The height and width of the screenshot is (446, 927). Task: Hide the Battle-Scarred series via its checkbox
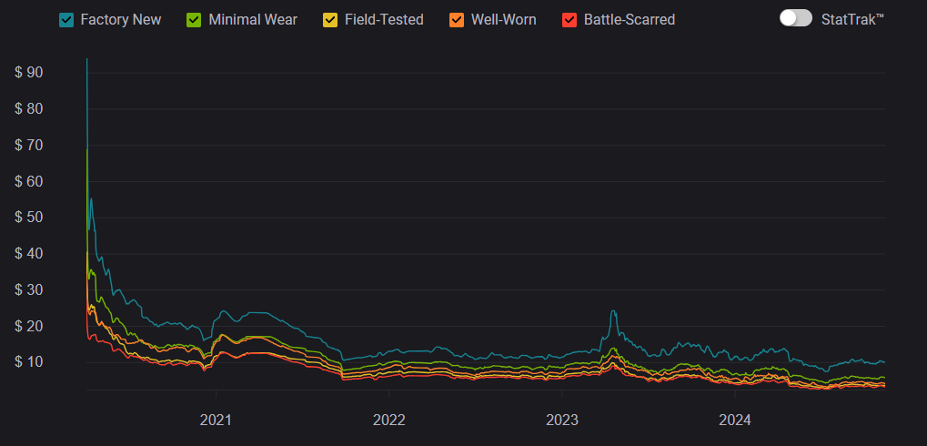pyautogui.click(x=569, y=19)
